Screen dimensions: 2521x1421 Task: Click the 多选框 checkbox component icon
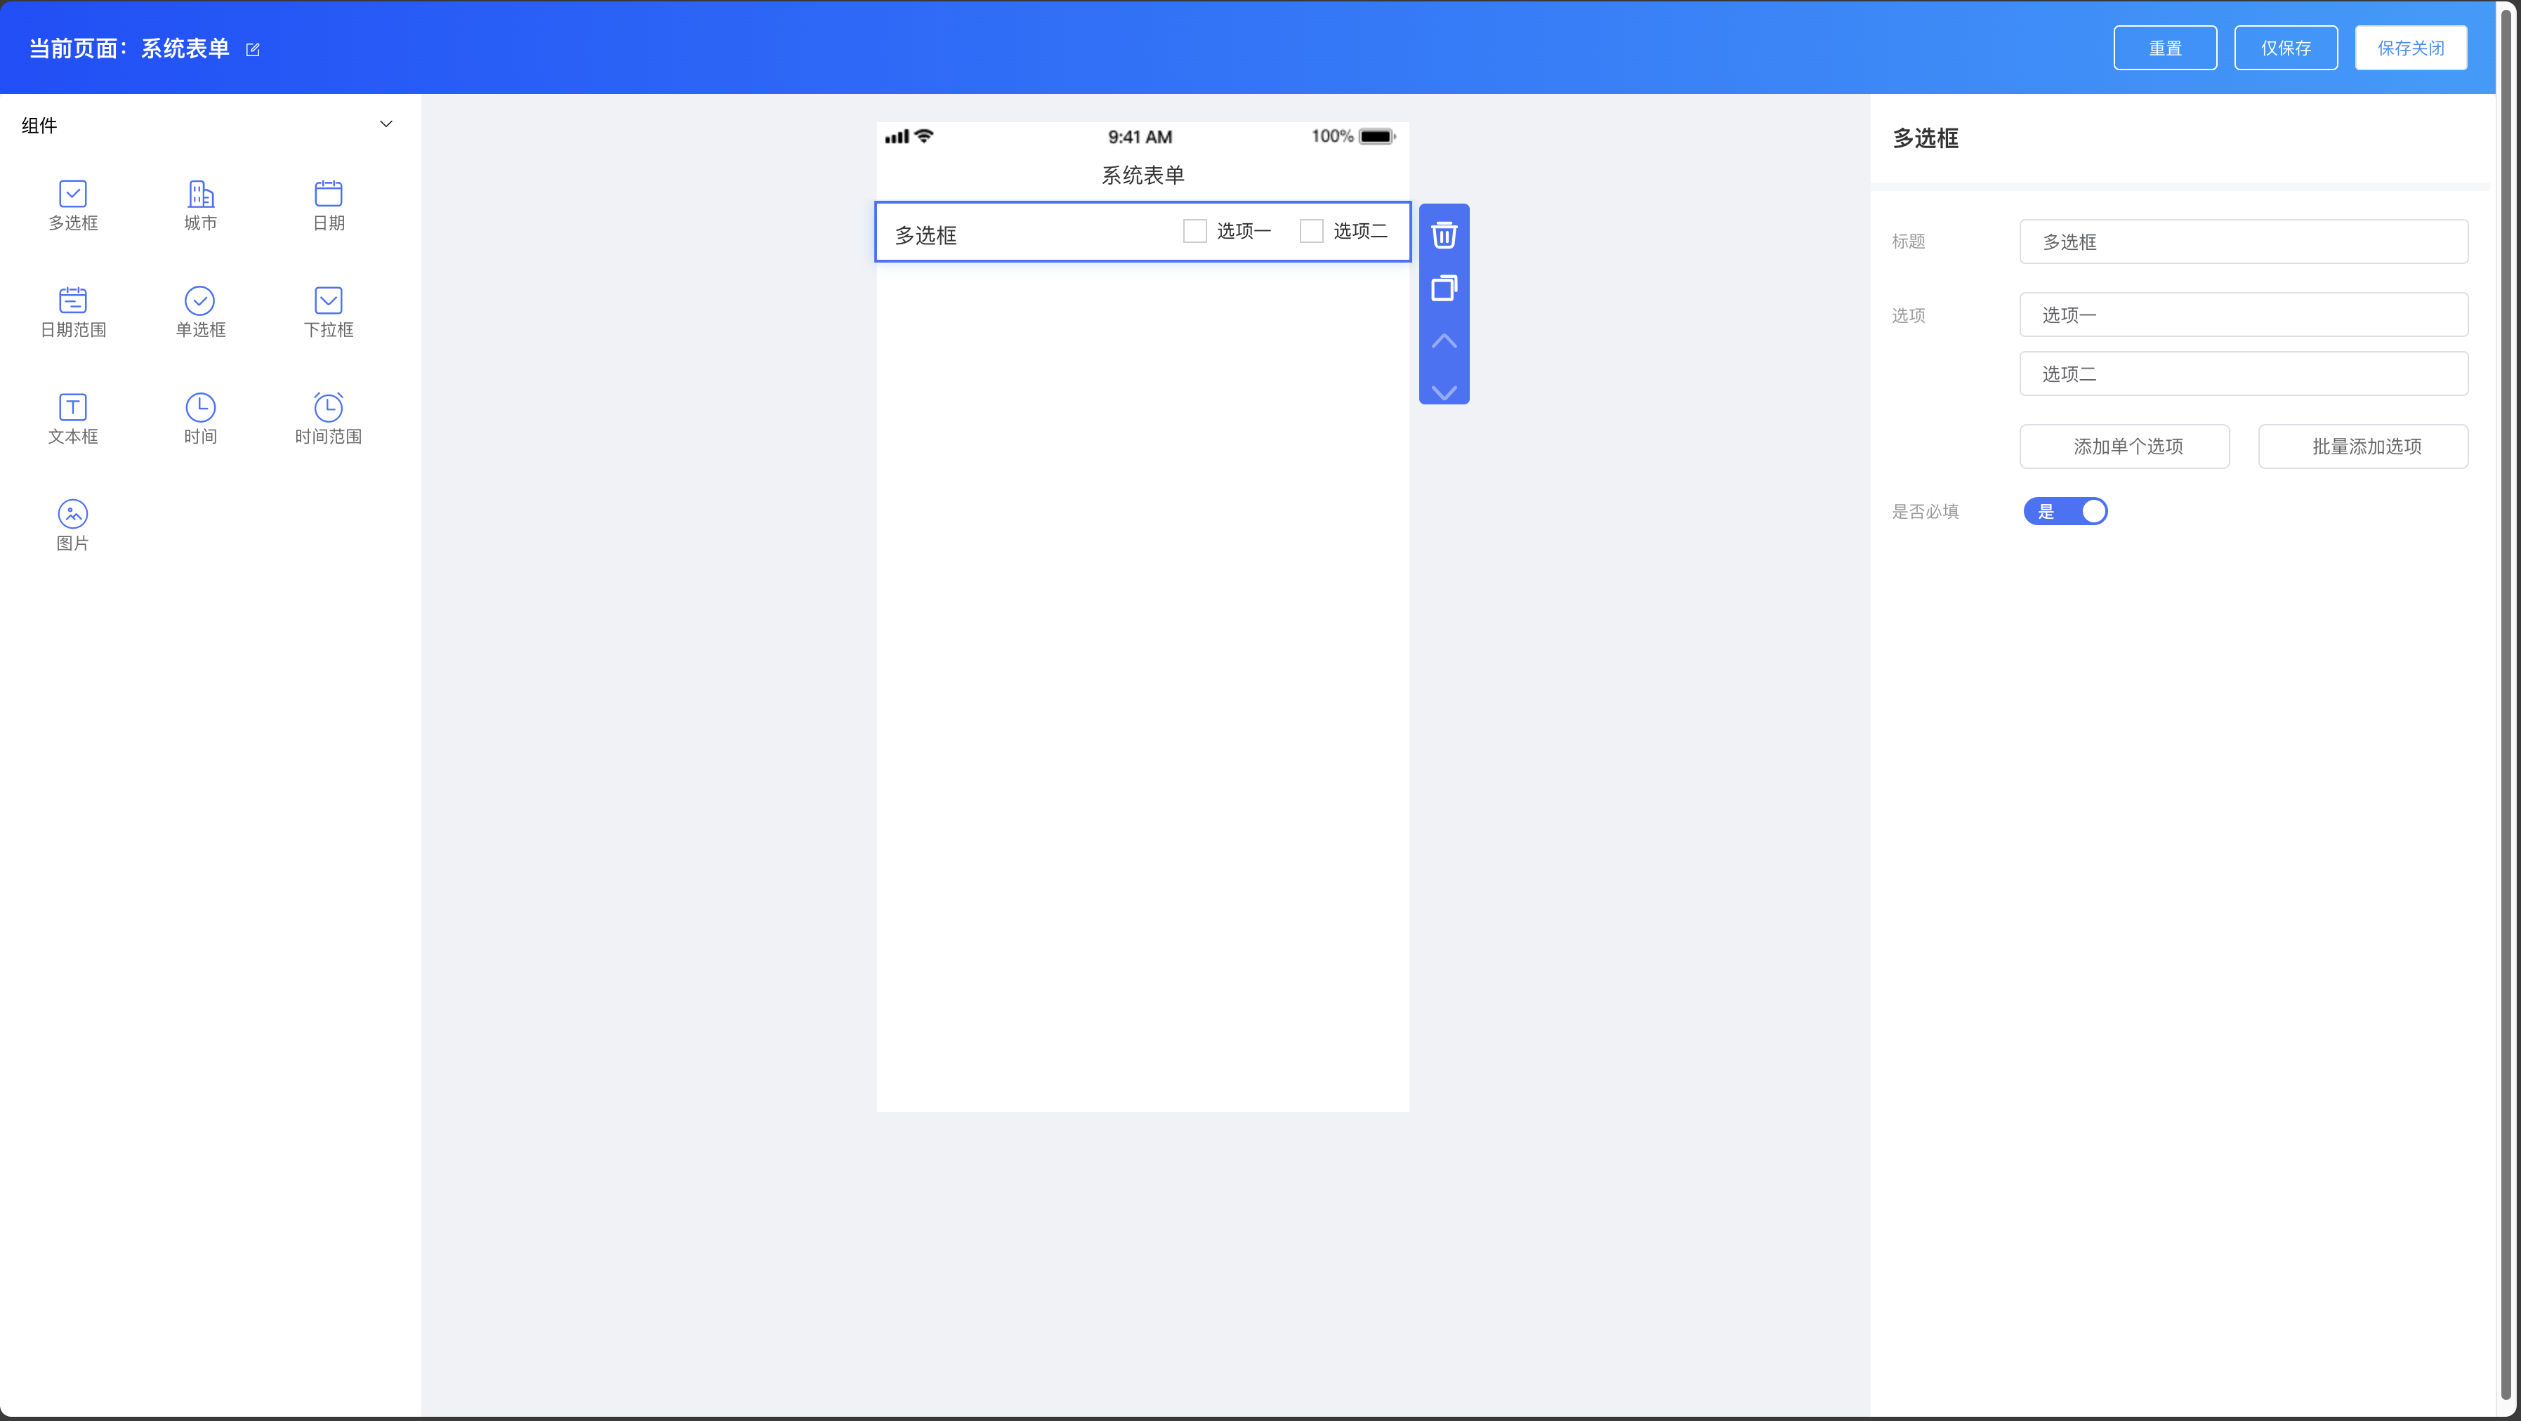point(74,194)
